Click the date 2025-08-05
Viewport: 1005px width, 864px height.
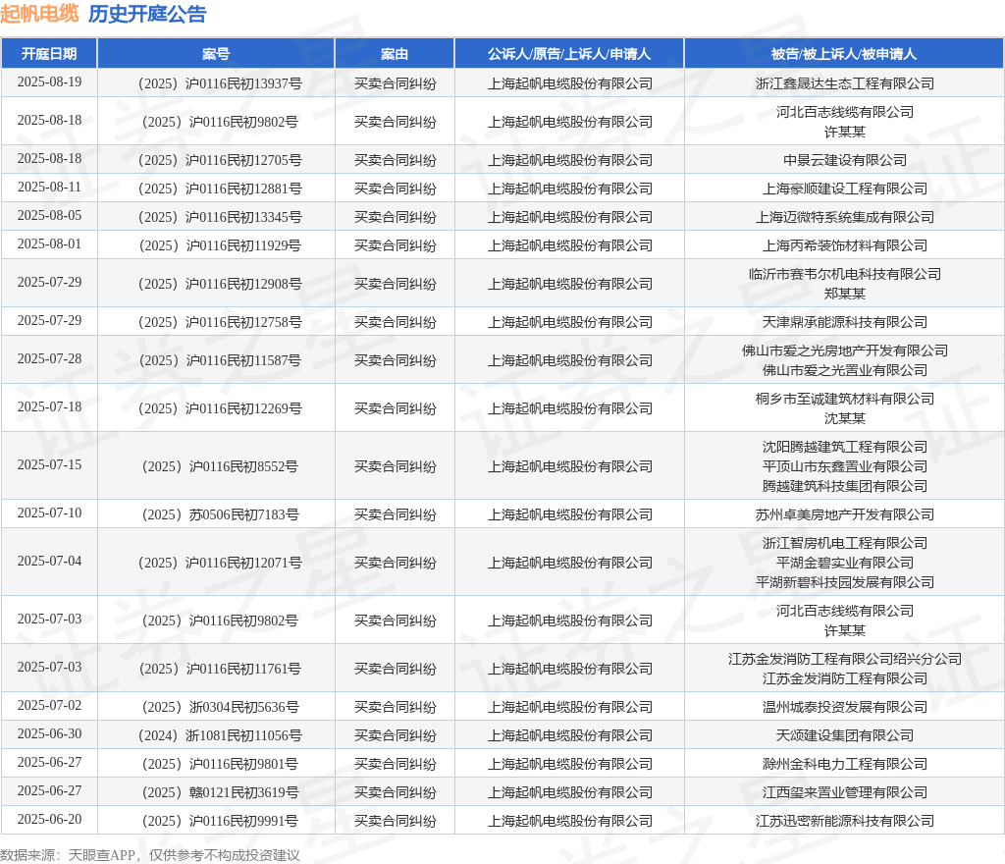click(x=49, y=215)
